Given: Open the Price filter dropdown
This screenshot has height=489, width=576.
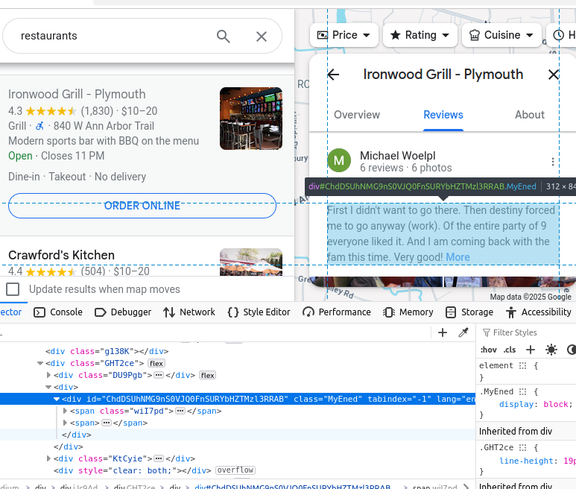Looking at the screenshot, I should [344, 35].
